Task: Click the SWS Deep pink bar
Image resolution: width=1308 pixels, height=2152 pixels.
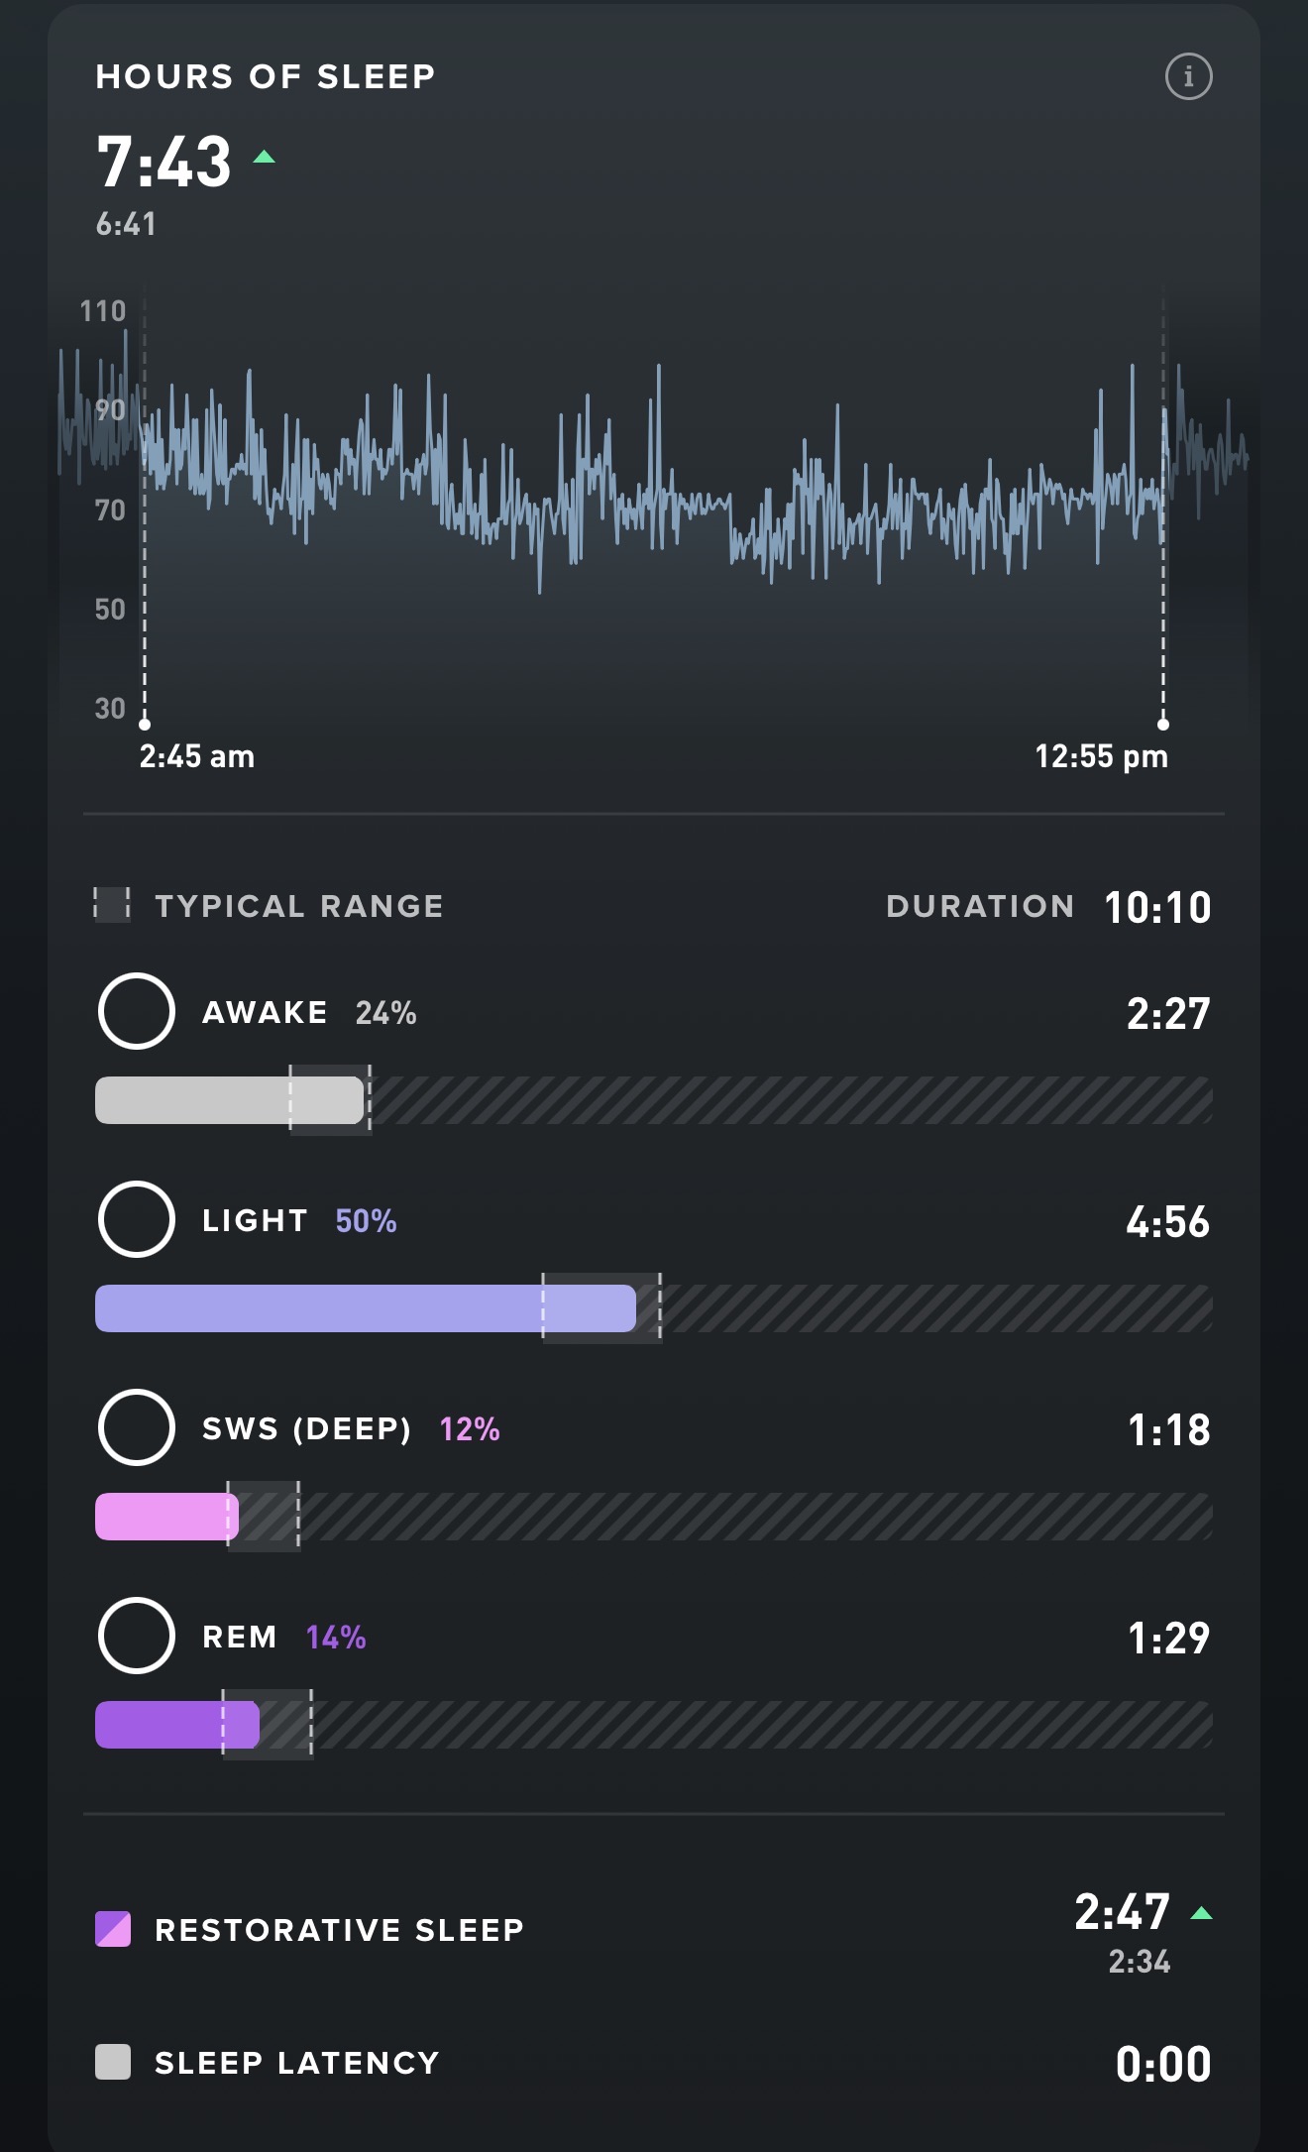Action: pos(166,1517)
